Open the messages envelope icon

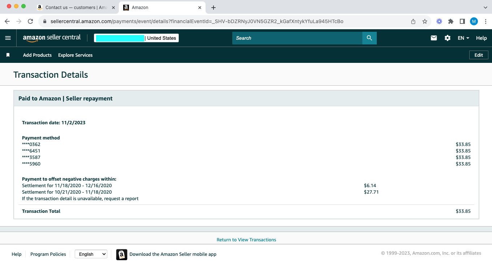click(434, 38)
